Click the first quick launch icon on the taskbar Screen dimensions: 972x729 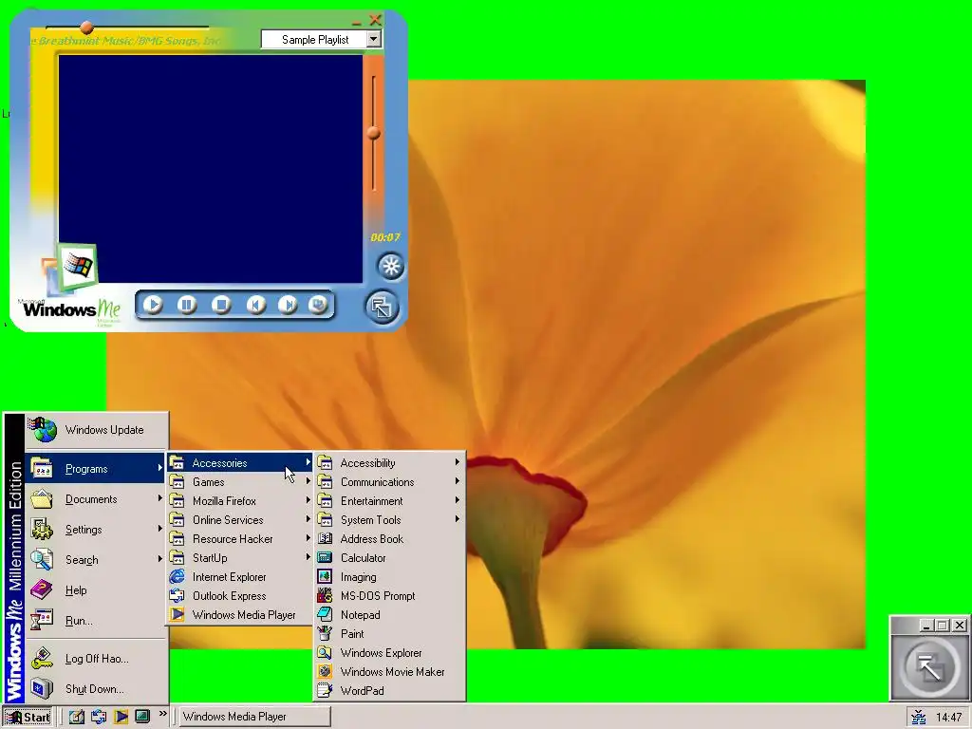pyautogui.click(x=77, y=717)
